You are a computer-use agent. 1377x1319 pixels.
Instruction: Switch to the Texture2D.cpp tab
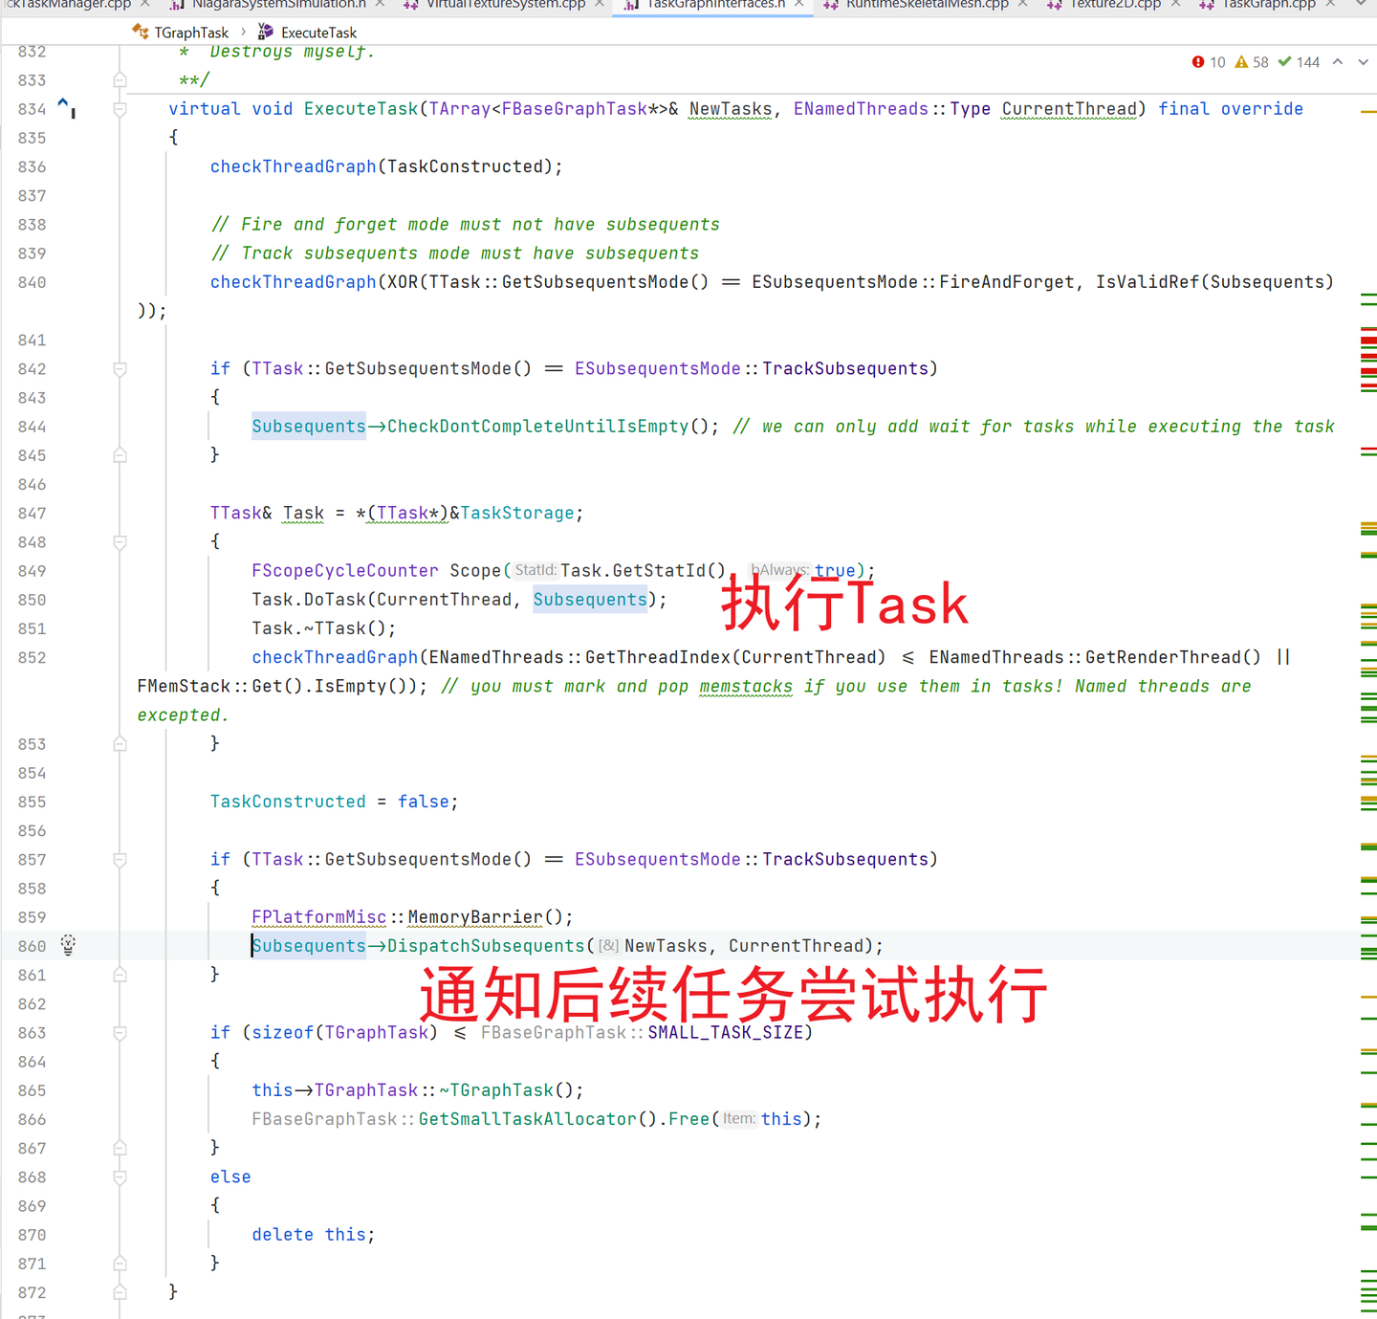click(1112, 5)
